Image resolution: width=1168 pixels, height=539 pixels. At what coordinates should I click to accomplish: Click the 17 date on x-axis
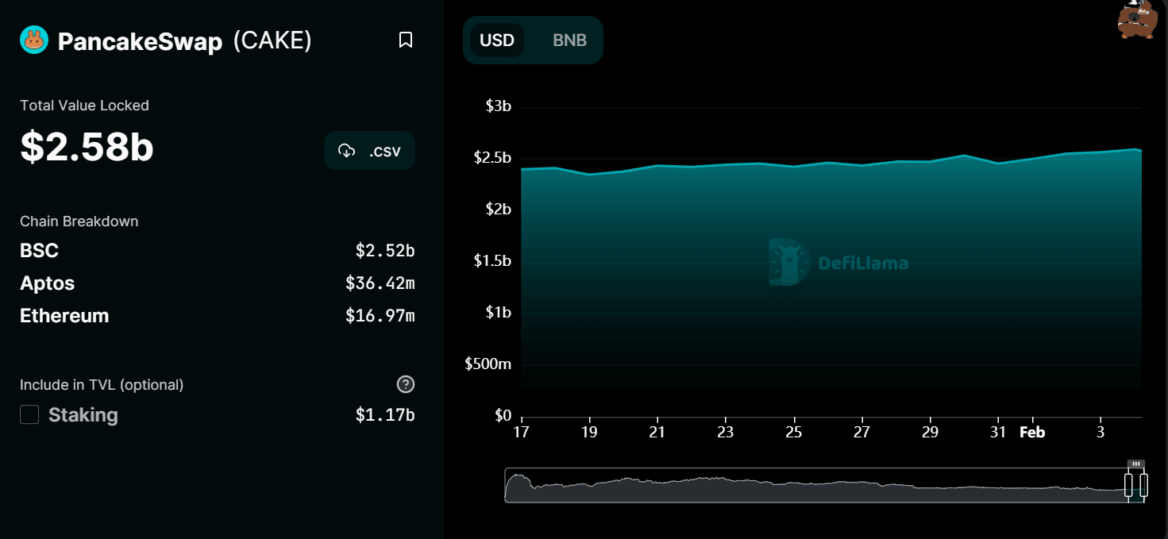coord(522,433)
